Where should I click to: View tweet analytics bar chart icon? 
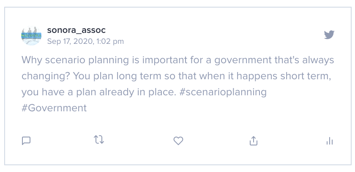(330, 141)
